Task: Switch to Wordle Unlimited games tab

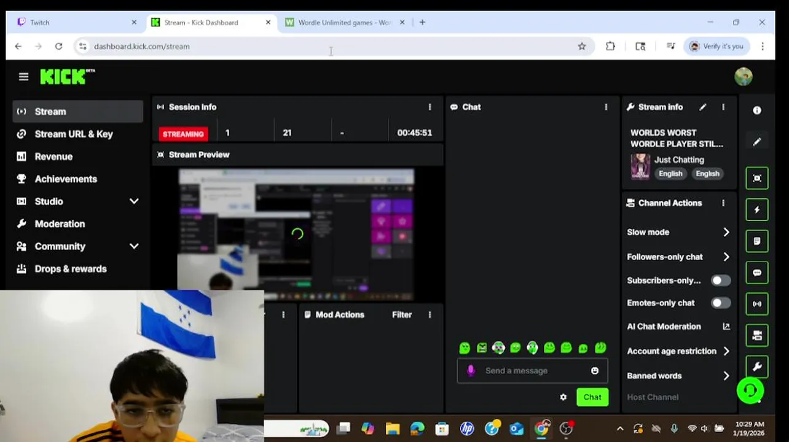Action: 345,22
